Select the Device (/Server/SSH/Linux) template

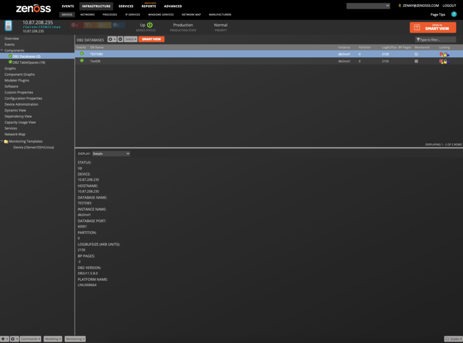[x=34, y=147]
